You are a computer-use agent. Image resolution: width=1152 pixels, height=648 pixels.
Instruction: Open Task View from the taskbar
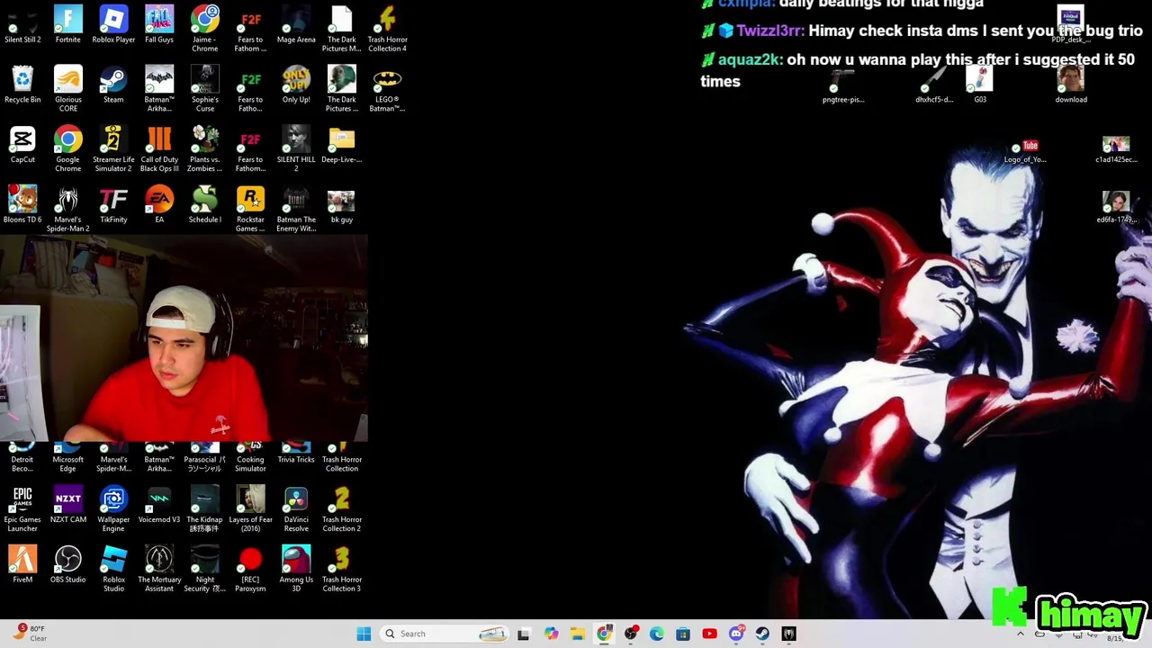[524, 634]
